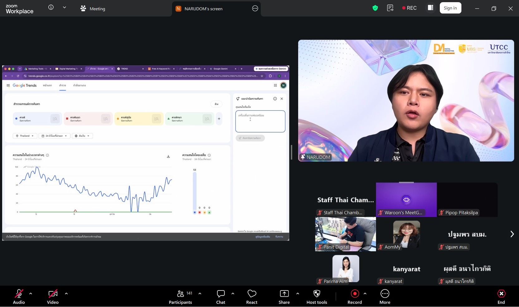Screen dimensions: 519x307
Task: Click the interest topic text box
Action: (x=260, y=121)
